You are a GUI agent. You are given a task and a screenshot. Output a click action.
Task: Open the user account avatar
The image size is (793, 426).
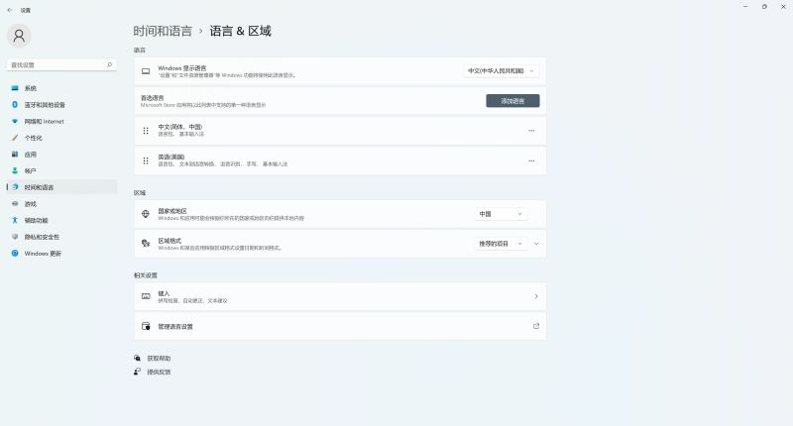pyautogui.click(x=19, y=36)
